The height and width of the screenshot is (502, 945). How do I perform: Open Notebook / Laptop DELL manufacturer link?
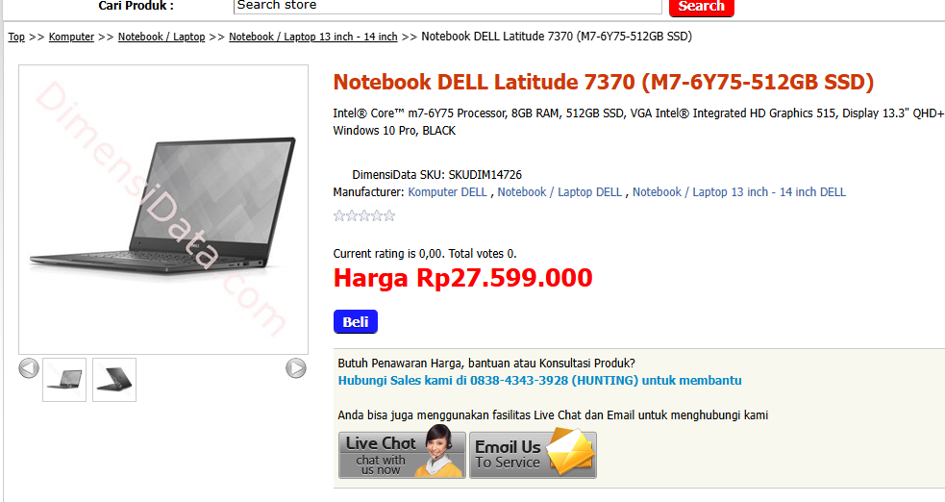[560, 192]
